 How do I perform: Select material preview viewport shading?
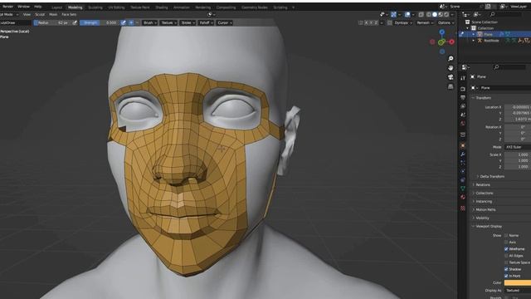[x=441, y=15]
